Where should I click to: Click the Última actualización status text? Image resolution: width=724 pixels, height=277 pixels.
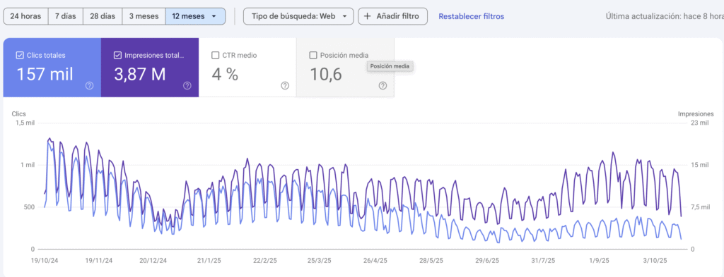point(665,16)
